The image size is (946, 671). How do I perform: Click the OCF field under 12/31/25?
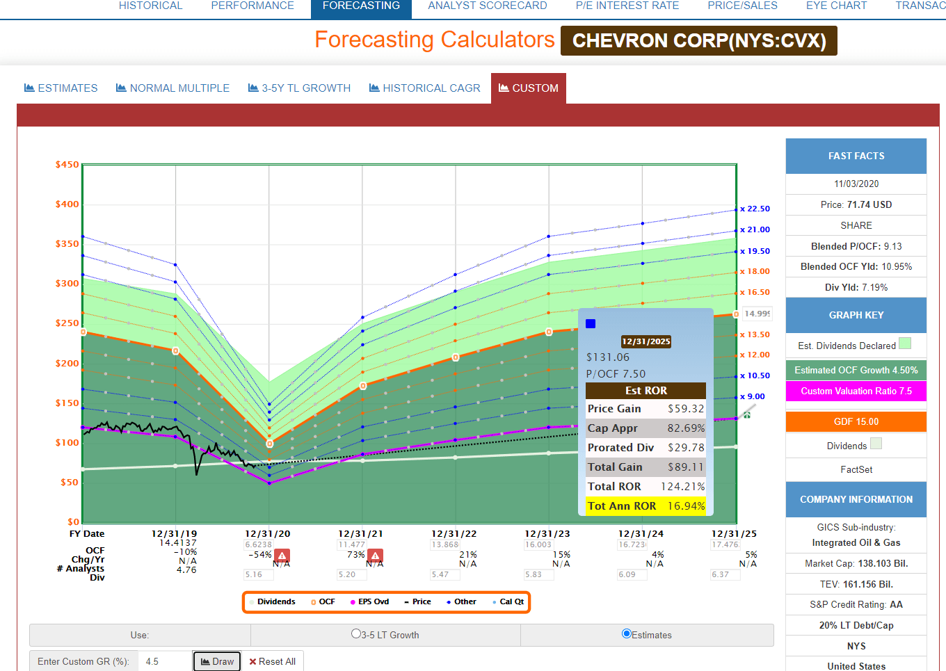click(x=725, y=544)
